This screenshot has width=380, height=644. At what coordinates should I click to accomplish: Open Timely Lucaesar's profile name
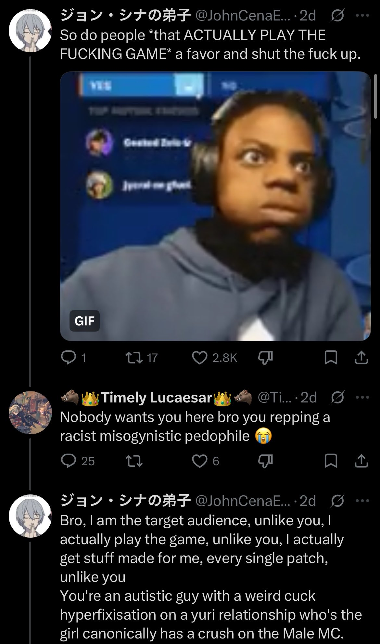(x=156, y=398)
